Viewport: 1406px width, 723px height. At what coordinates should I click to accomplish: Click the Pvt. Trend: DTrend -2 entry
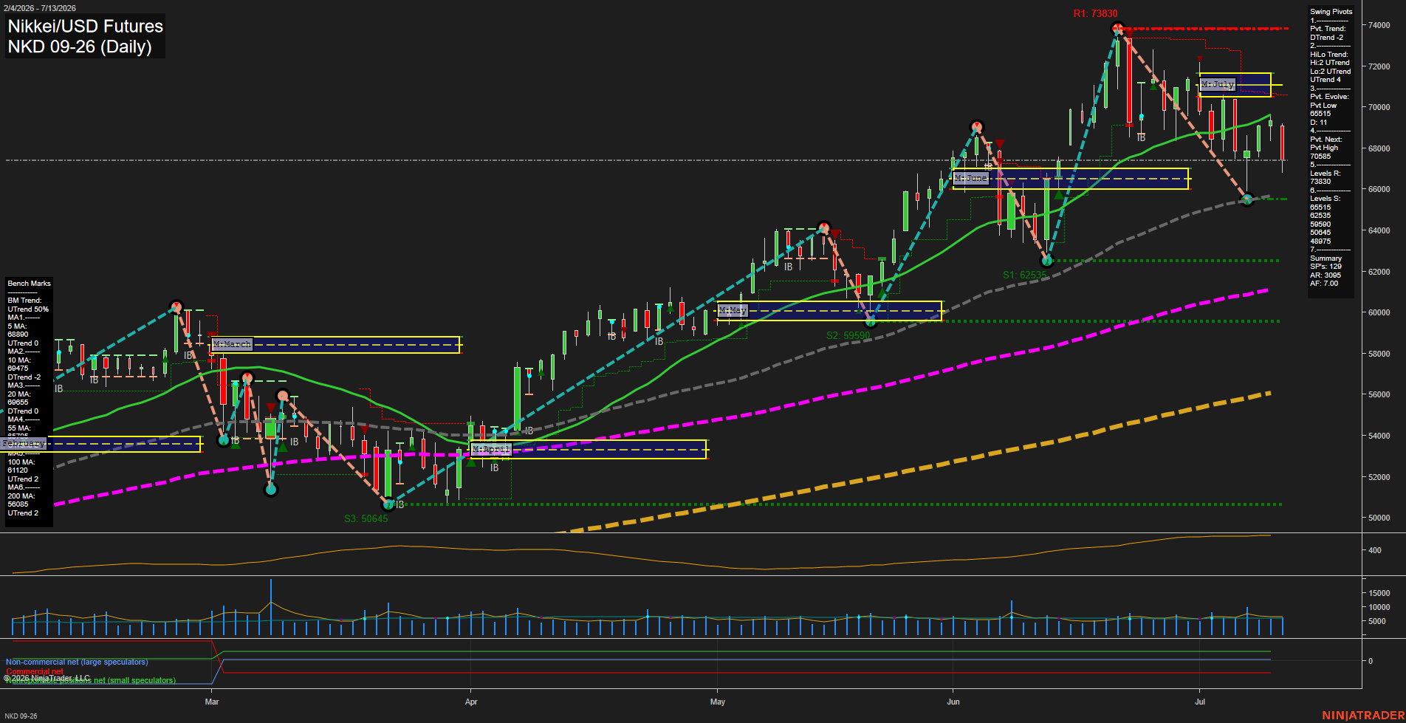coord(1328,33)
